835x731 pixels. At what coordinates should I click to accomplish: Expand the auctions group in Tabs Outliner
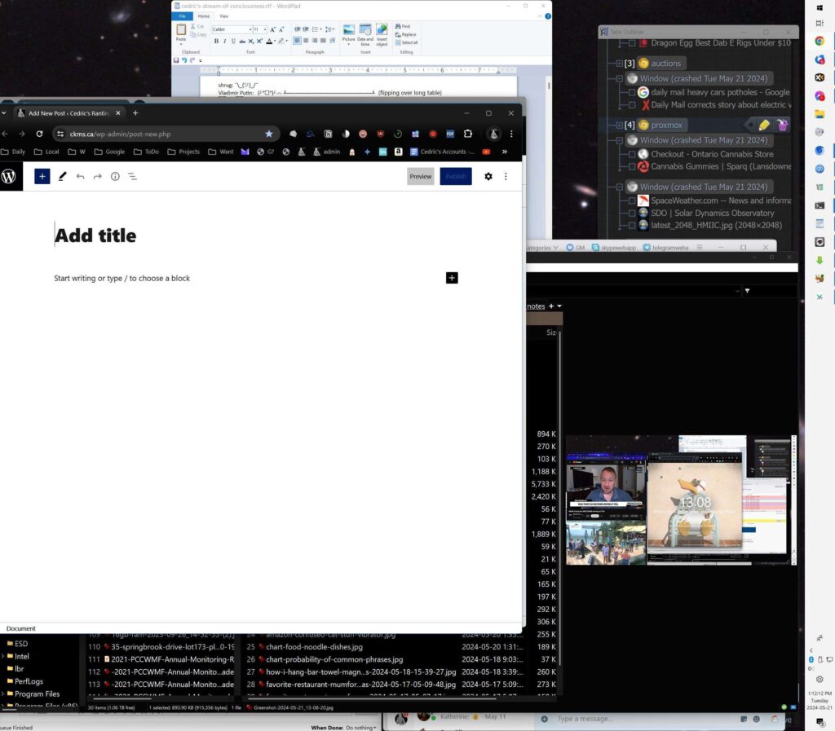point(620,64)
